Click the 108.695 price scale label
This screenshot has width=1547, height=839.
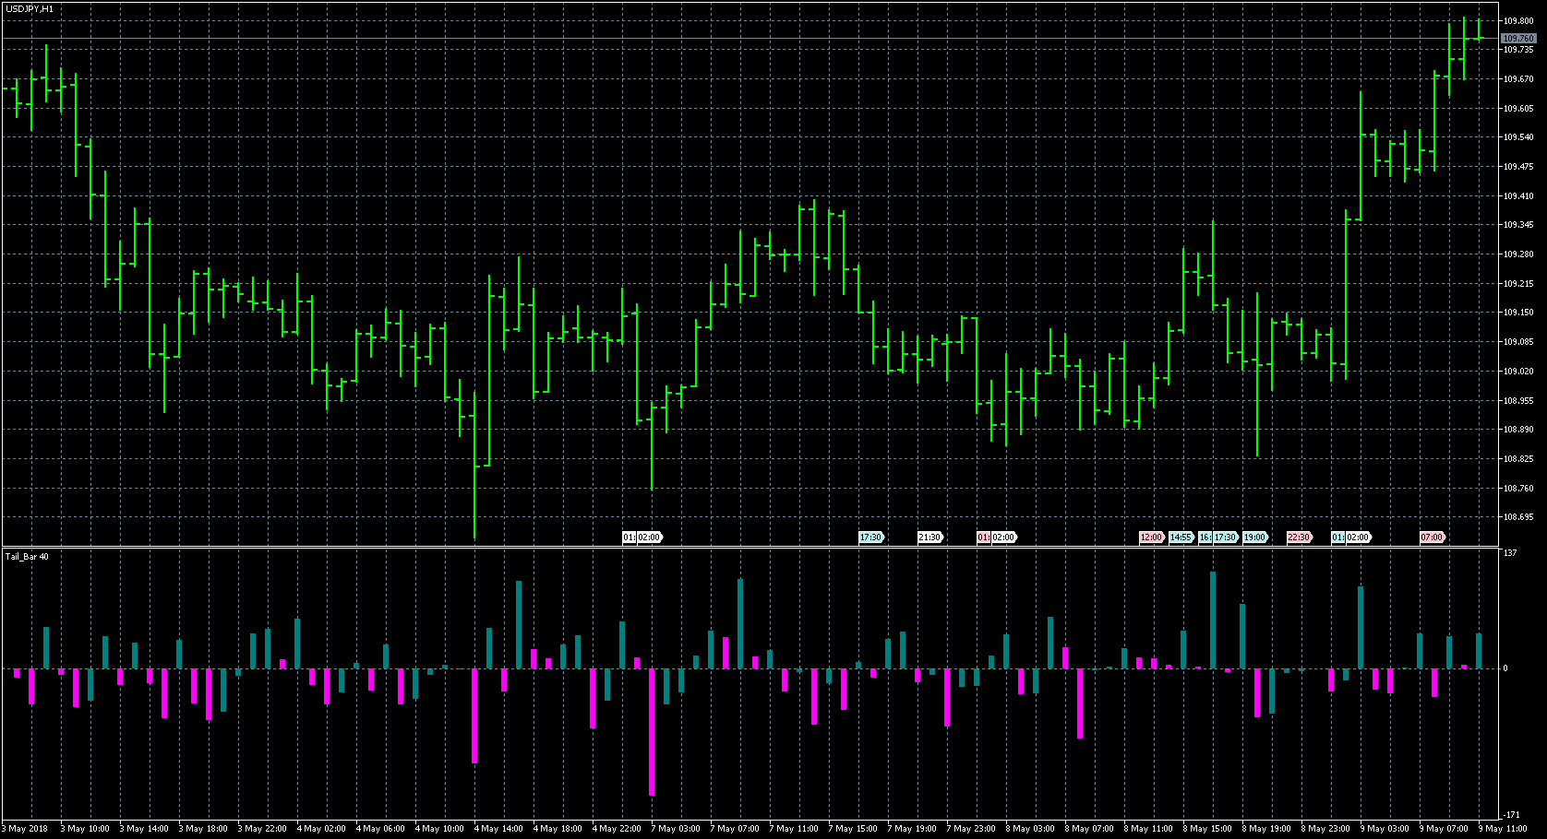(x=1518, y=517)
